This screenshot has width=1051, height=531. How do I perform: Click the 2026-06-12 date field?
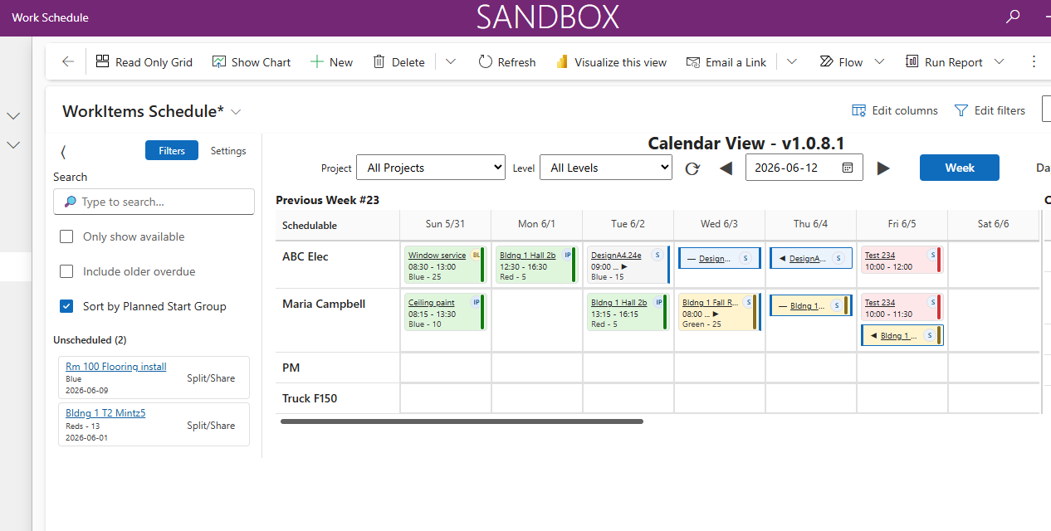click(x=804, y=168)
